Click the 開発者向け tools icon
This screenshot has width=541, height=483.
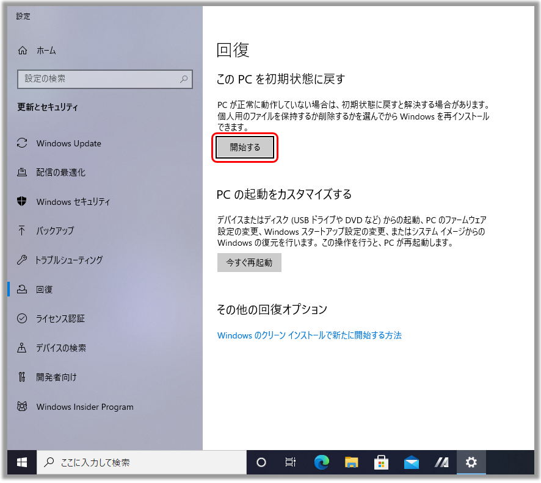pos(22,377)
